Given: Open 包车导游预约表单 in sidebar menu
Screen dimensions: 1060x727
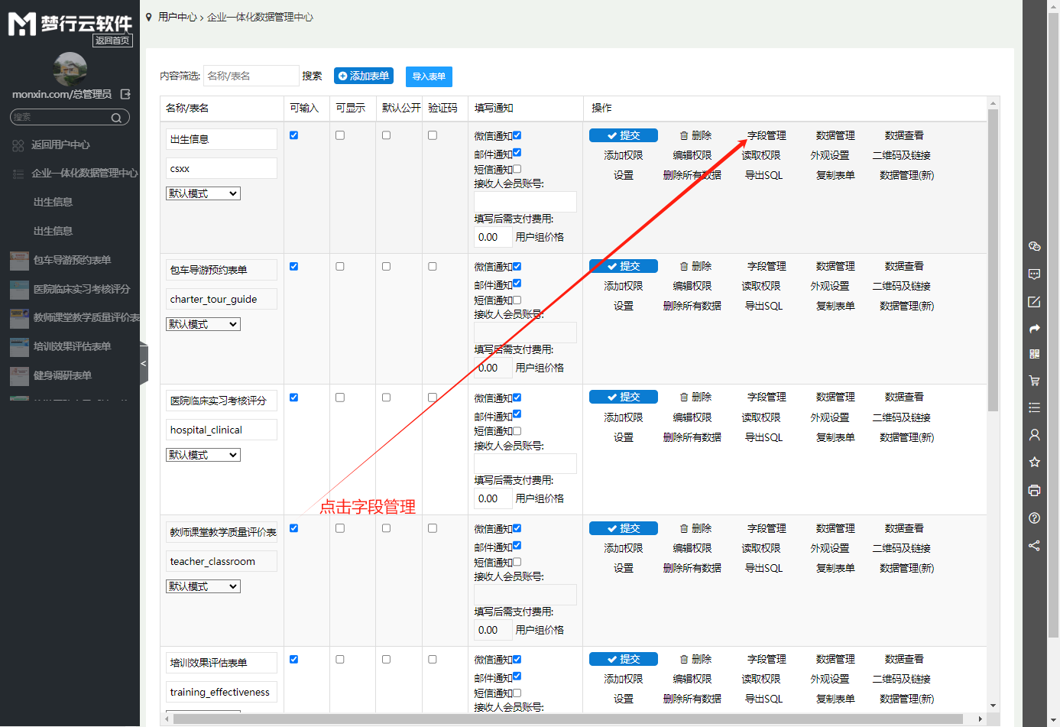Looking at the screenshot, I should [x=72, y=261].
